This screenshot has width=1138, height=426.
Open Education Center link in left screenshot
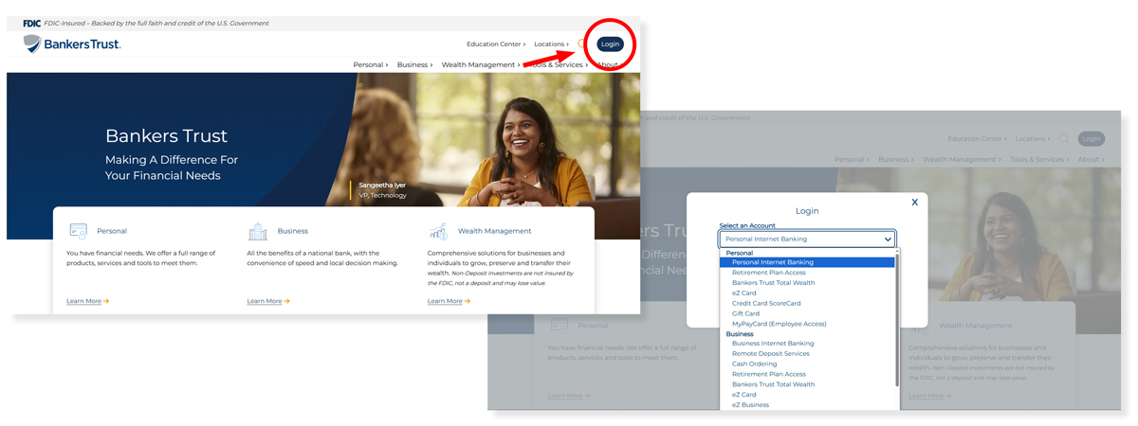[497, 44]
